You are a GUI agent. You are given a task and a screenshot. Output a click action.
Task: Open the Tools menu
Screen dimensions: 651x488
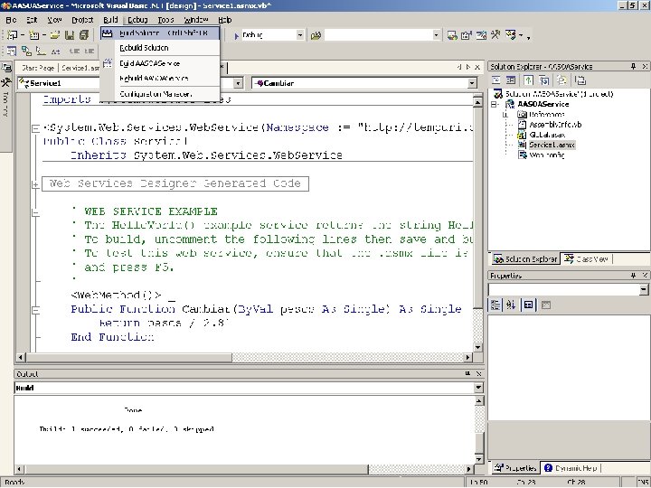pyautogui.click(x=165, y=20)
